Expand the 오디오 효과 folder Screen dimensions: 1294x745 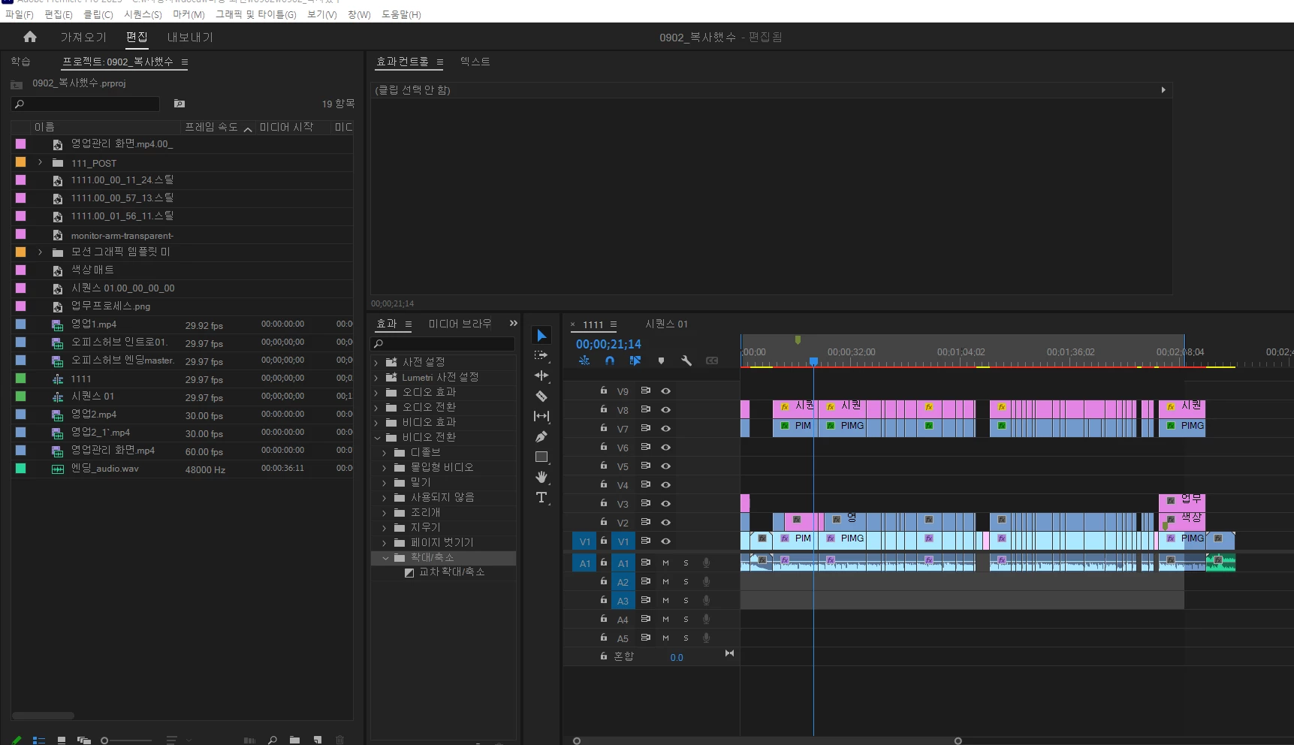(377, 392)
